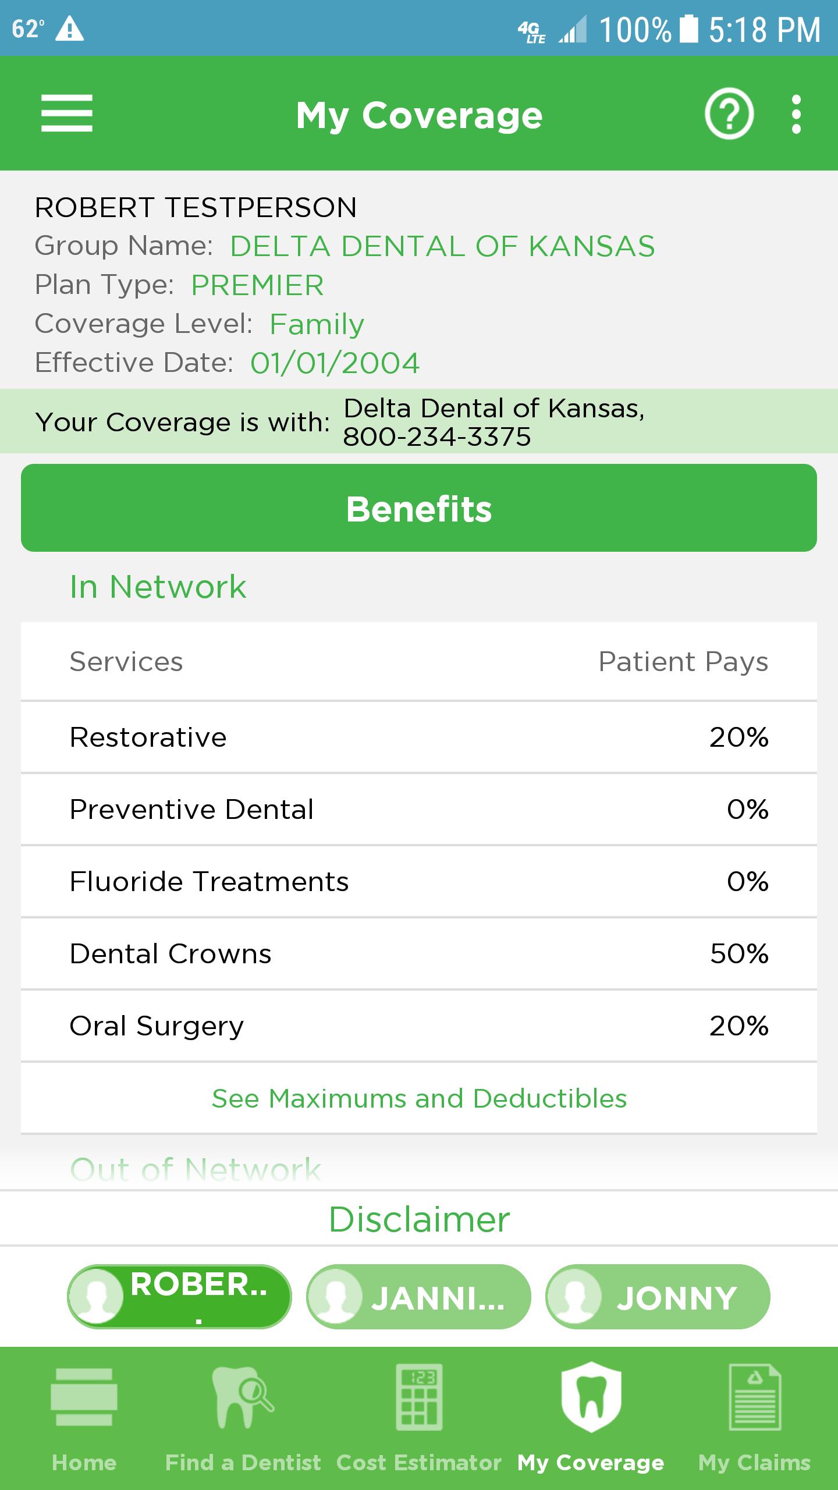The image size is (838, 1490).
Task: Tap the help question mark icon
Action: [x=729, y=113]
